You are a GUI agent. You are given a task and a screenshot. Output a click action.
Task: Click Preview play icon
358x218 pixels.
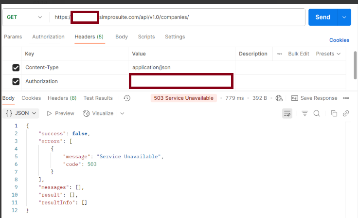click(49, 113)
